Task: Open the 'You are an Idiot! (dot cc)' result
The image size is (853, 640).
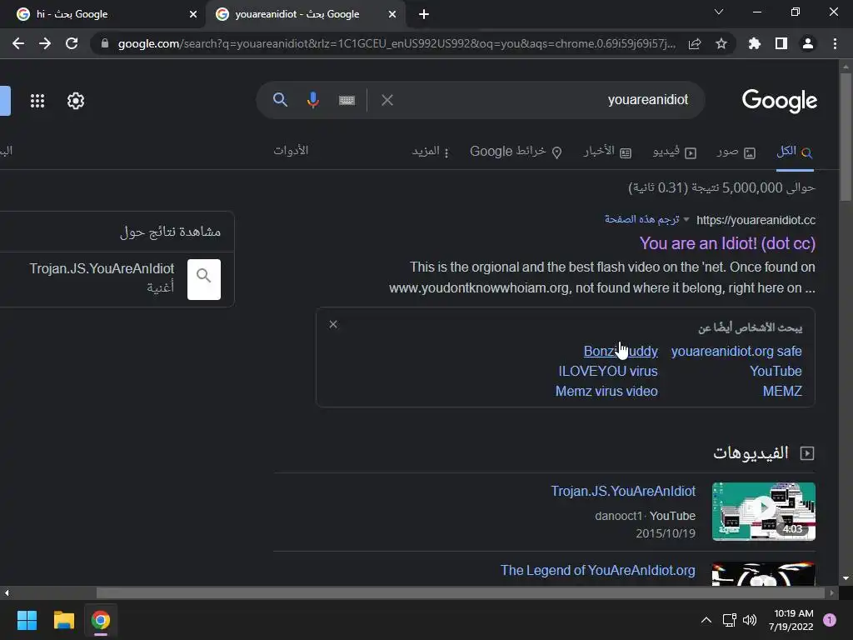Action: (x=727, y=243)
